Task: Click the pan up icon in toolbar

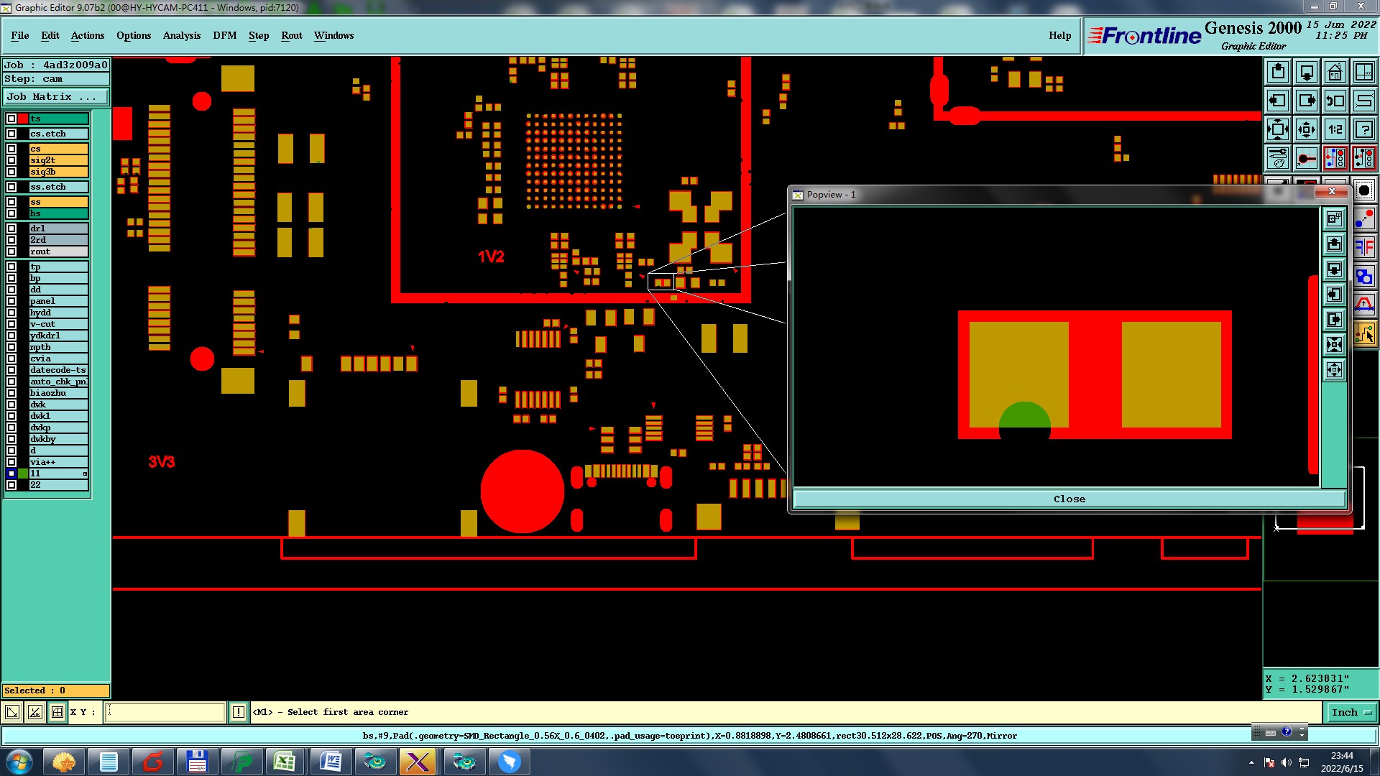Action: pos(1278,72)
